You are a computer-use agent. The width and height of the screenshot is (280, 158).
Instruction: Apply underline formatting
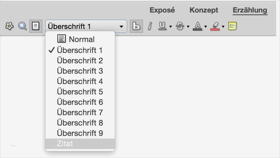click(x=162, y=26)
